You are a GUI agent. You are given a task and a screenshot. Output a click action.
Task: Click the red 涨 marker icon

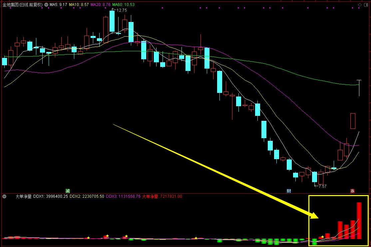coord(352,191)
